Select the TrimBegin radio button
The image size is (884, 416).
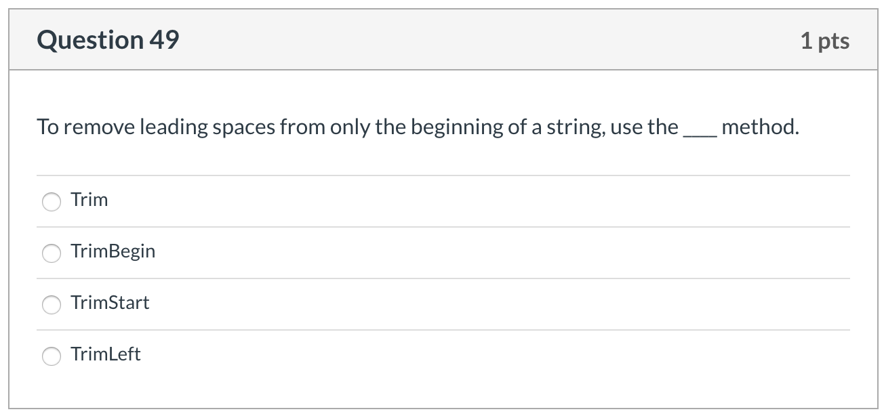point(52,253)
